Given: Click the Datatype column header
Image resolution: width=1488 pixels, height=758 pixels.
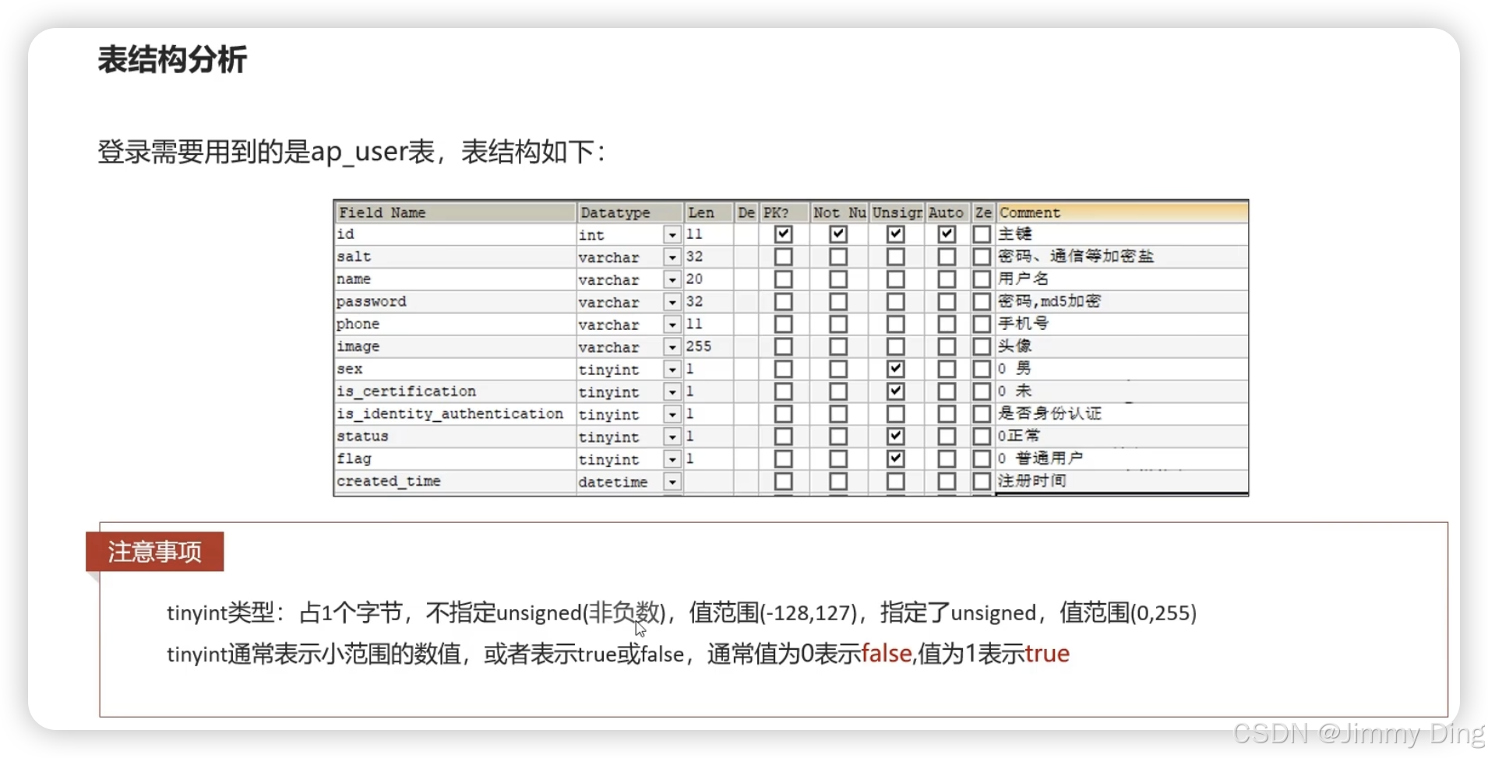Looking at the screenshot, I should (x=629, y=212).
